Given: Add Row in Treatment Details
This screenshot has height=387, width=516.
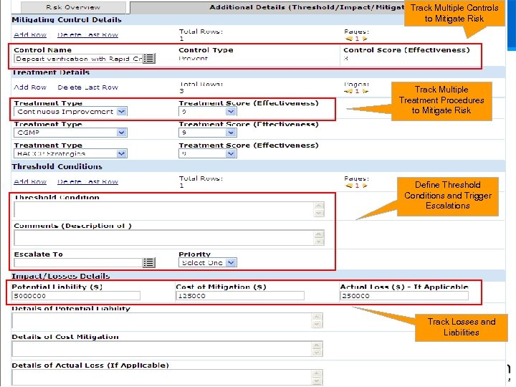Looking at the screenshot, I should tap(30, 87).
